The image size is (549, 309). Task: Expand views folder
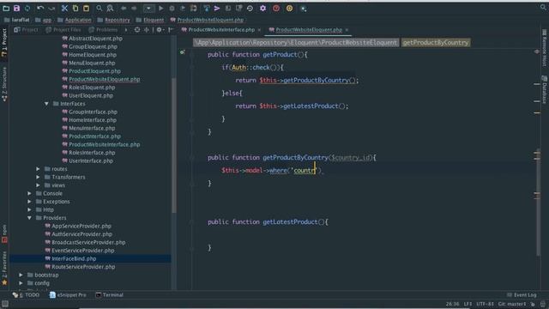coord(38,185)
